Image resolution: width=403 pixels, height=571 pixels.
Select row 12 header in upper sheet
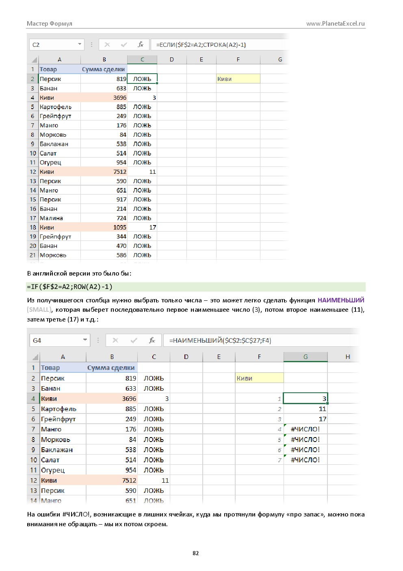(33, 172)
